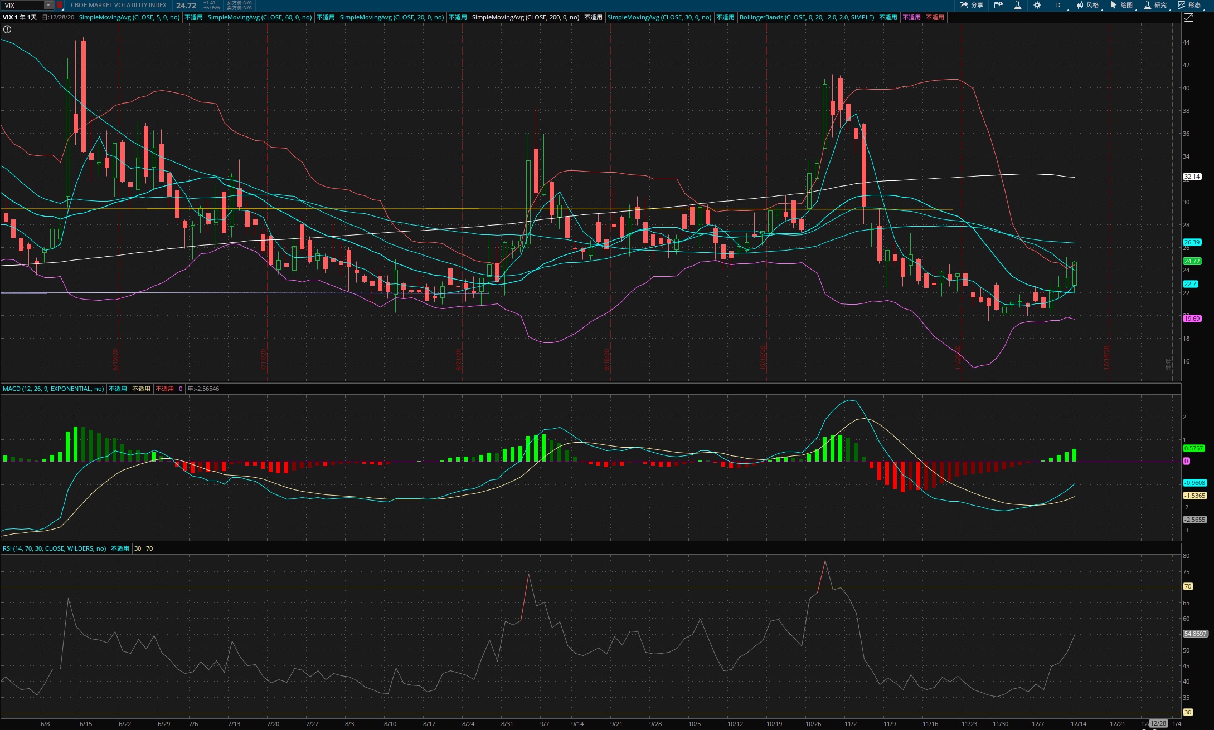
Task: Open chart settings gear icon
Action: [1037, 5]
